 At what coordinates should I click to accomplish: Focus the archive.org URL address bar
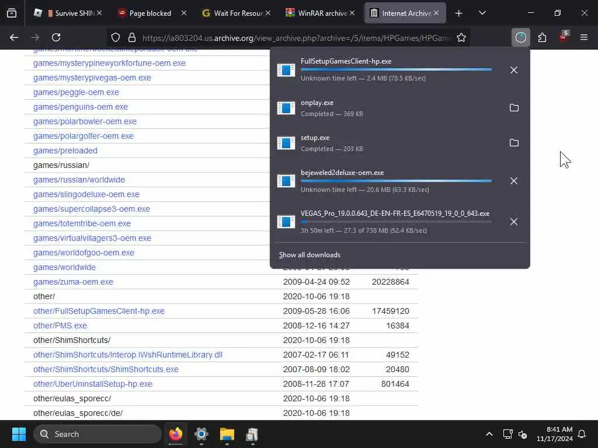[x=295, y=38]
